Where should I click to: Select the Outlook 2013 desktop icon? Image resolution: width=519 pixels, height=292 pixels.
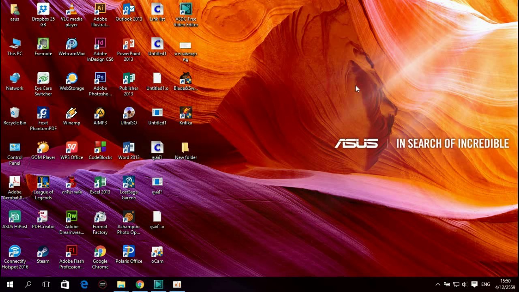129,12
